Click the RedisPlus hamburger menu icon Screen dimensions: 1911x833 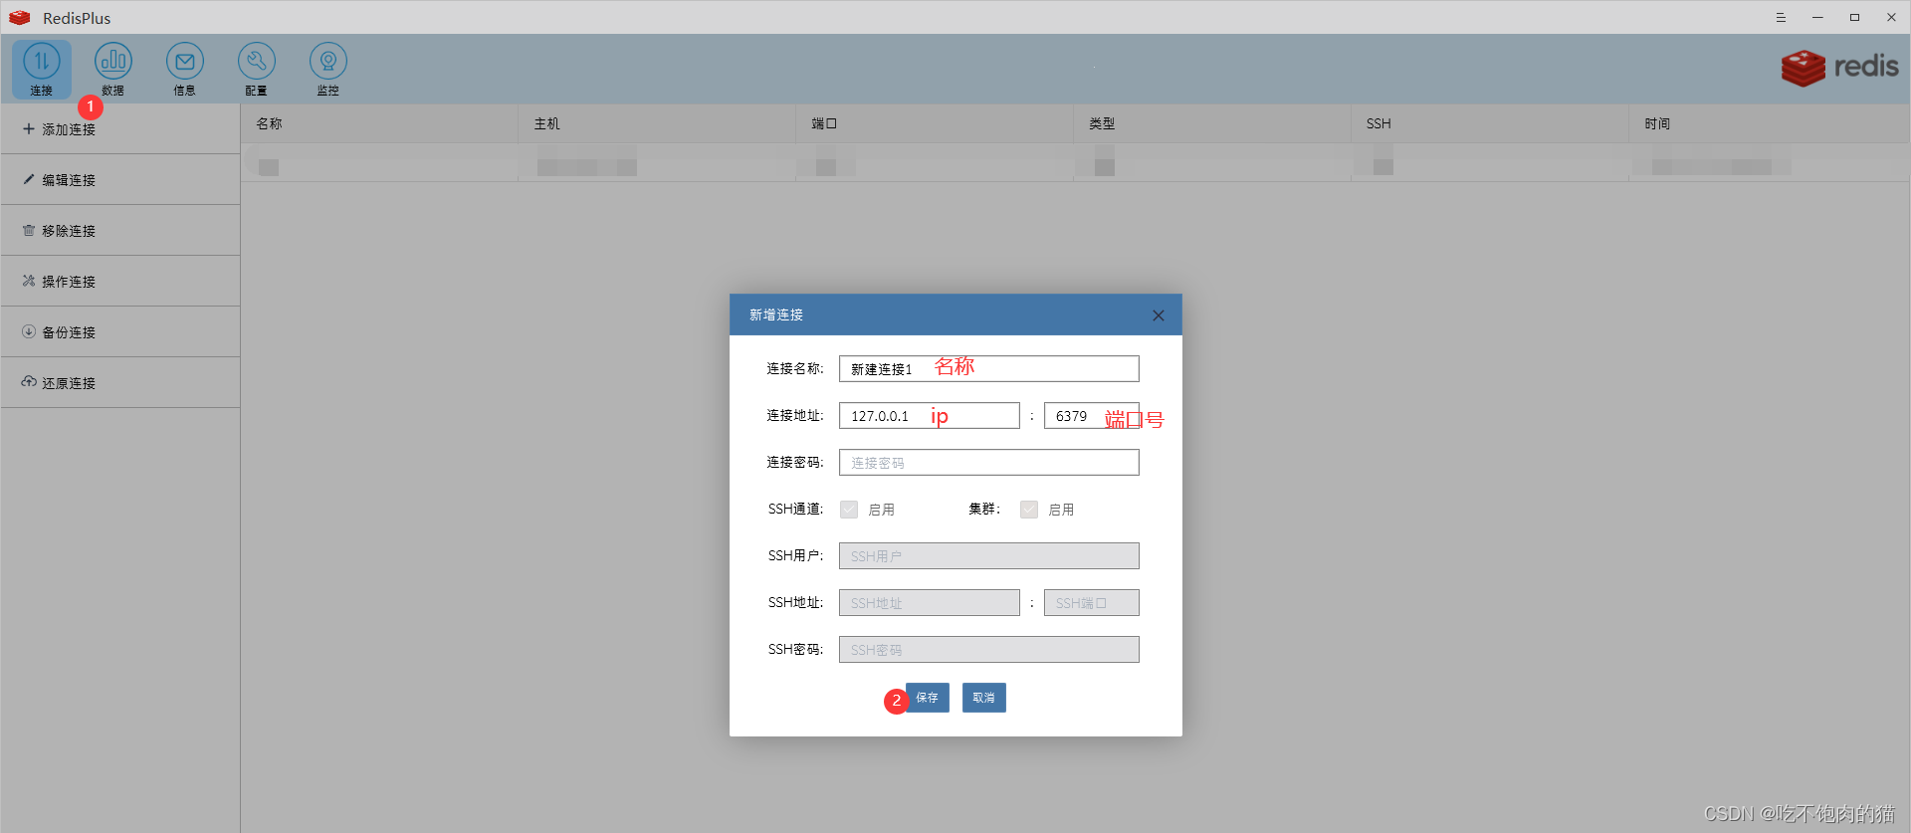click(1781, 18)
